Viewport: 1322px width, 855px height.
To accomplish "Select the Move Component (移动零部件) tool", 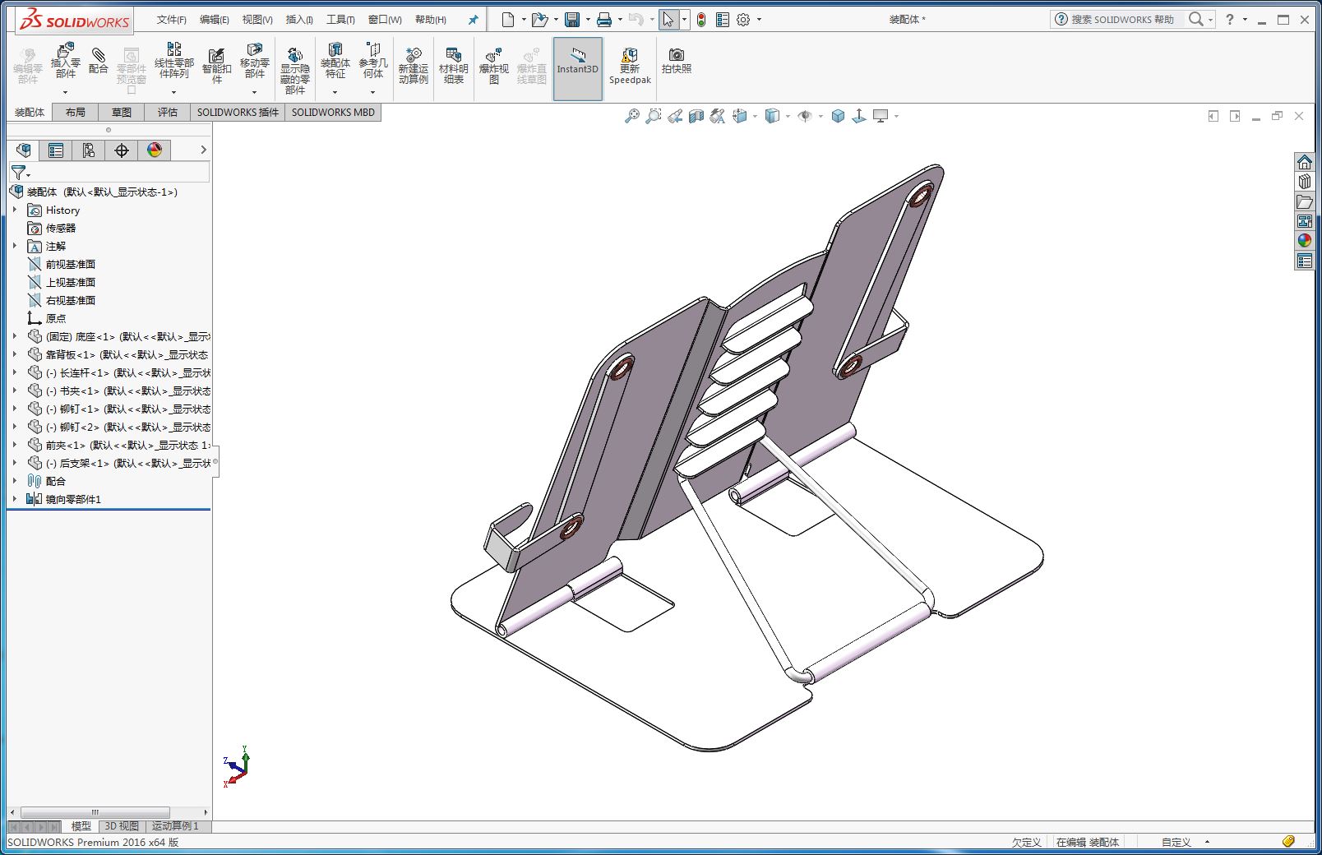I will 254,62.
